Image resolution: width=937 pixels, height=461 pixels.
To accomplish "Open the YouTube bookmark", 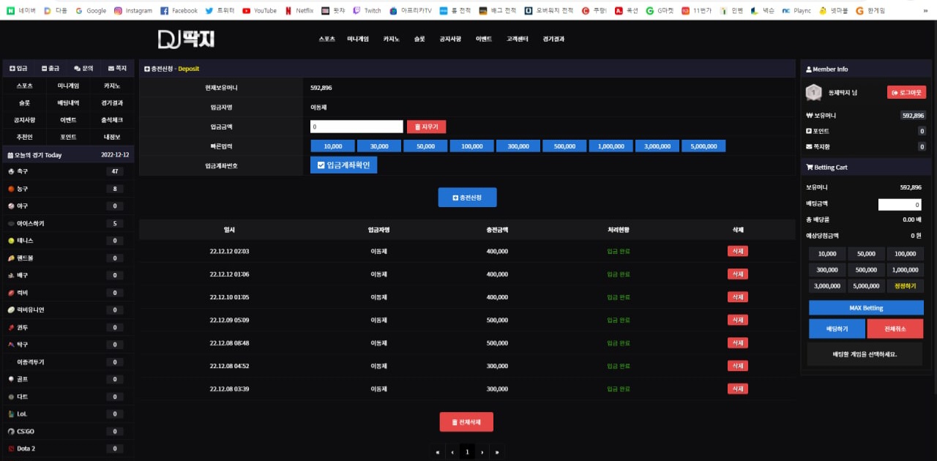I will point(260,11).
